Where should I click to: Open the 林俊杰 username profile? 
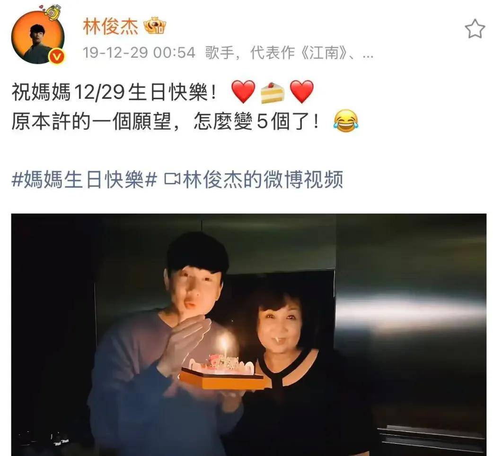click(x=110, y=26)
